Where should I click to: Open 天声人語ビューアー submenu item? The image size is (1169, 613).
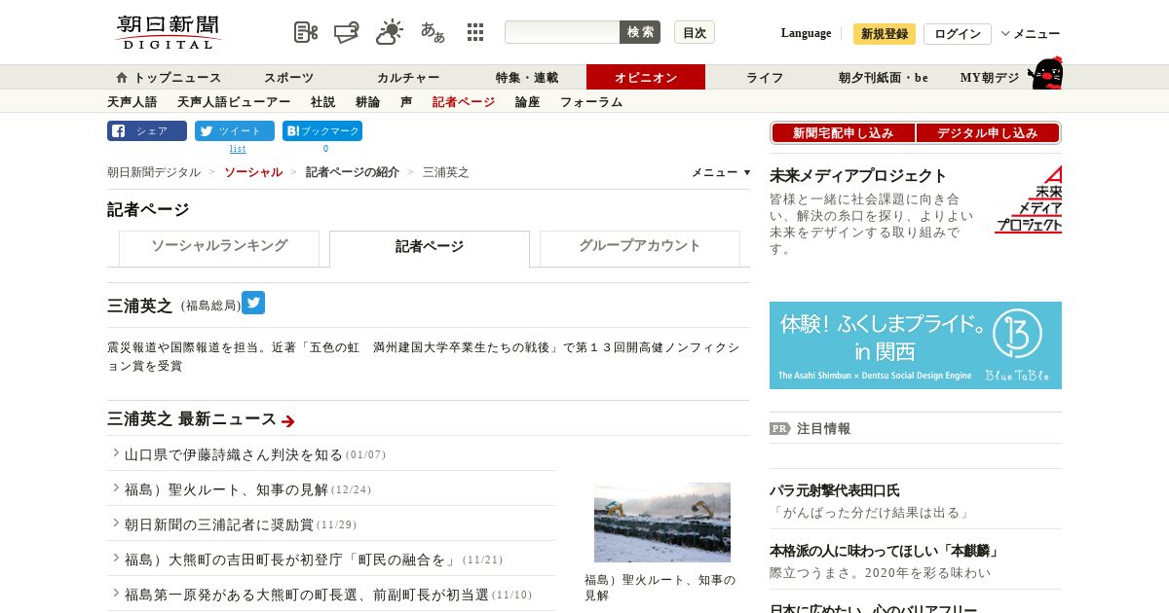[x=234, y=102]
